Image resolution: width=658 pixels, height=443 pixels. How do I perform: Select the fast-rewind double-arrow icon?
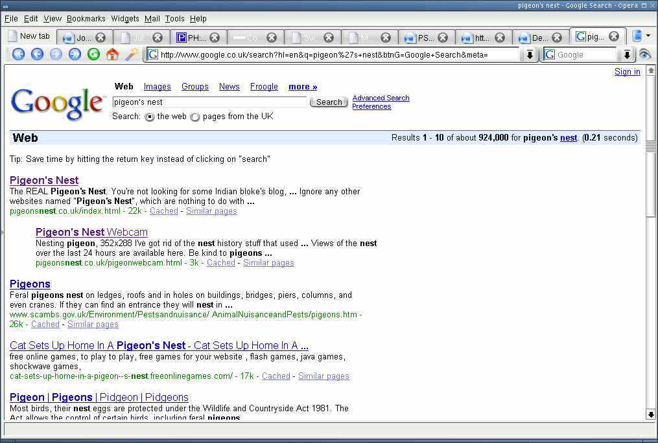click(18, 54)
